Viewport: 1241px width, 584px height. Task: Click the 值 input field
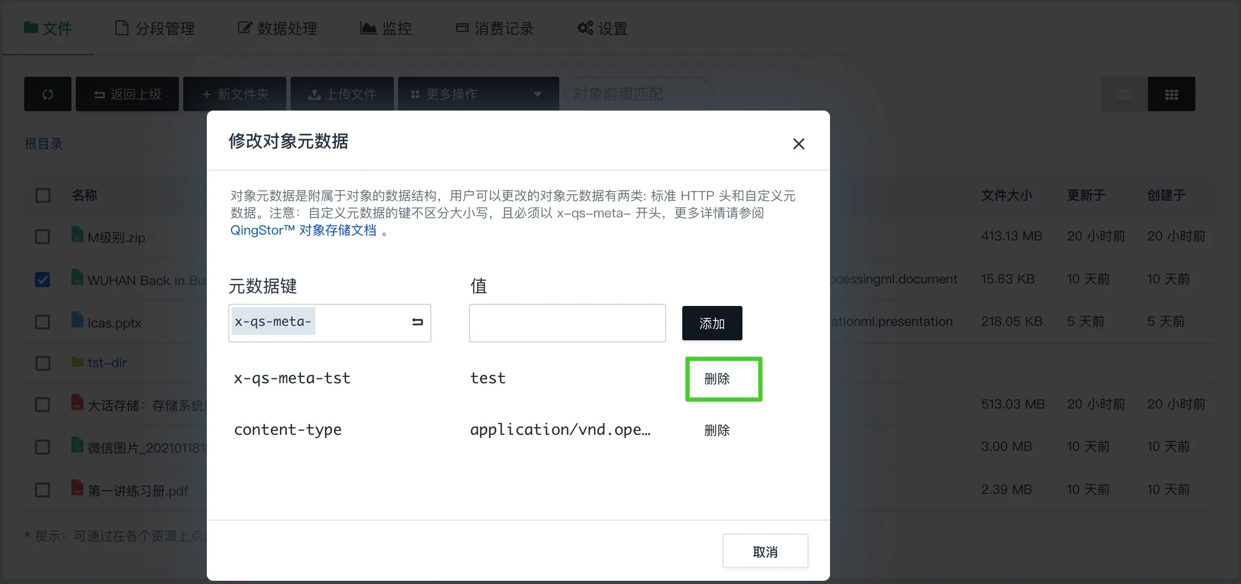click(x=567, y=323)
